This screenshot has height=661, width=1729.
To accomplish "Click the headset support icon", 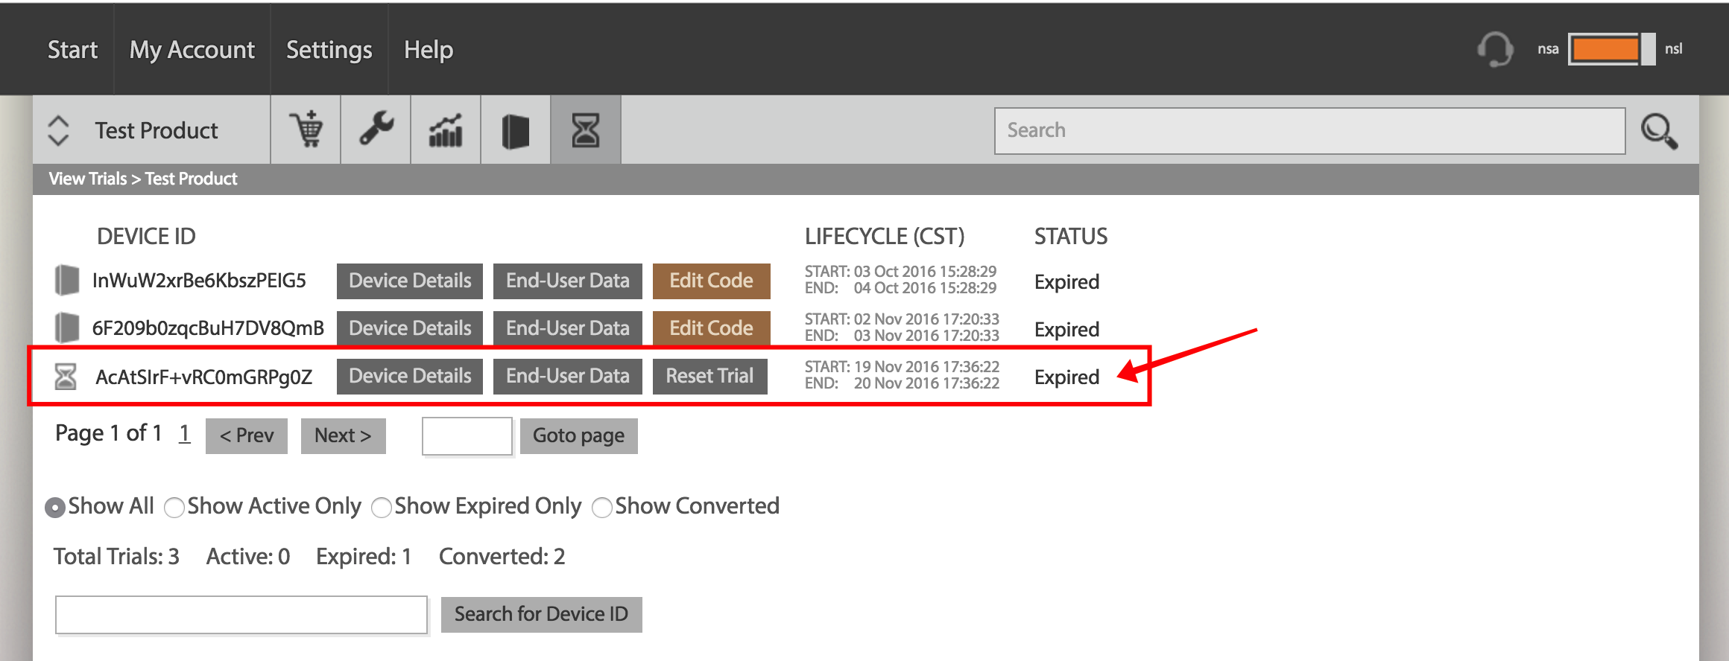I will 1495,49.
